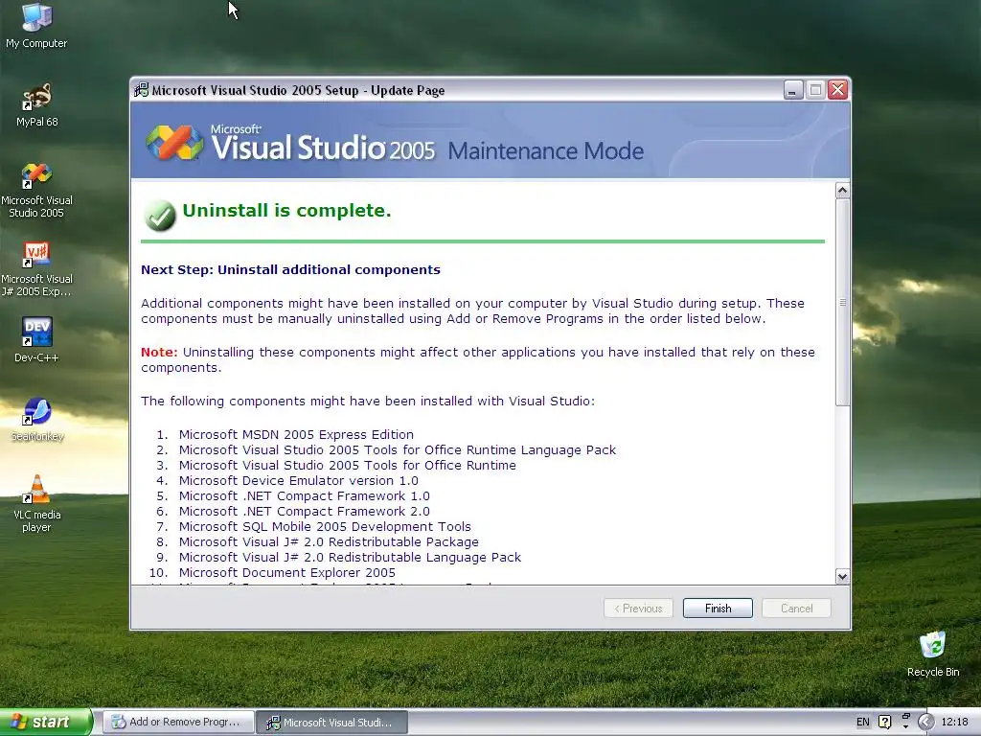Viewport: 981px width, 736px height.
Task: Click the disabled Previous button
Action: pyautogui.click(x=638, y=609)
